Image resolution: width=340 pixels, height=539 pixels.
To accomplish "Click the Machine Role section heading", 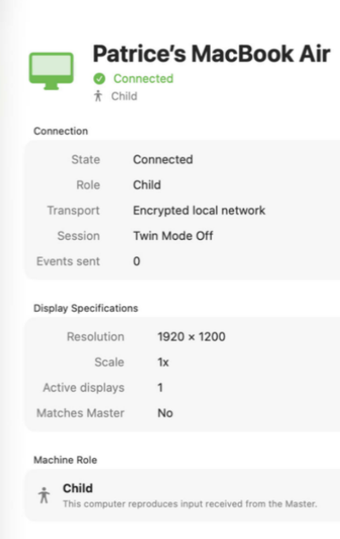I will tap(65, 460).
